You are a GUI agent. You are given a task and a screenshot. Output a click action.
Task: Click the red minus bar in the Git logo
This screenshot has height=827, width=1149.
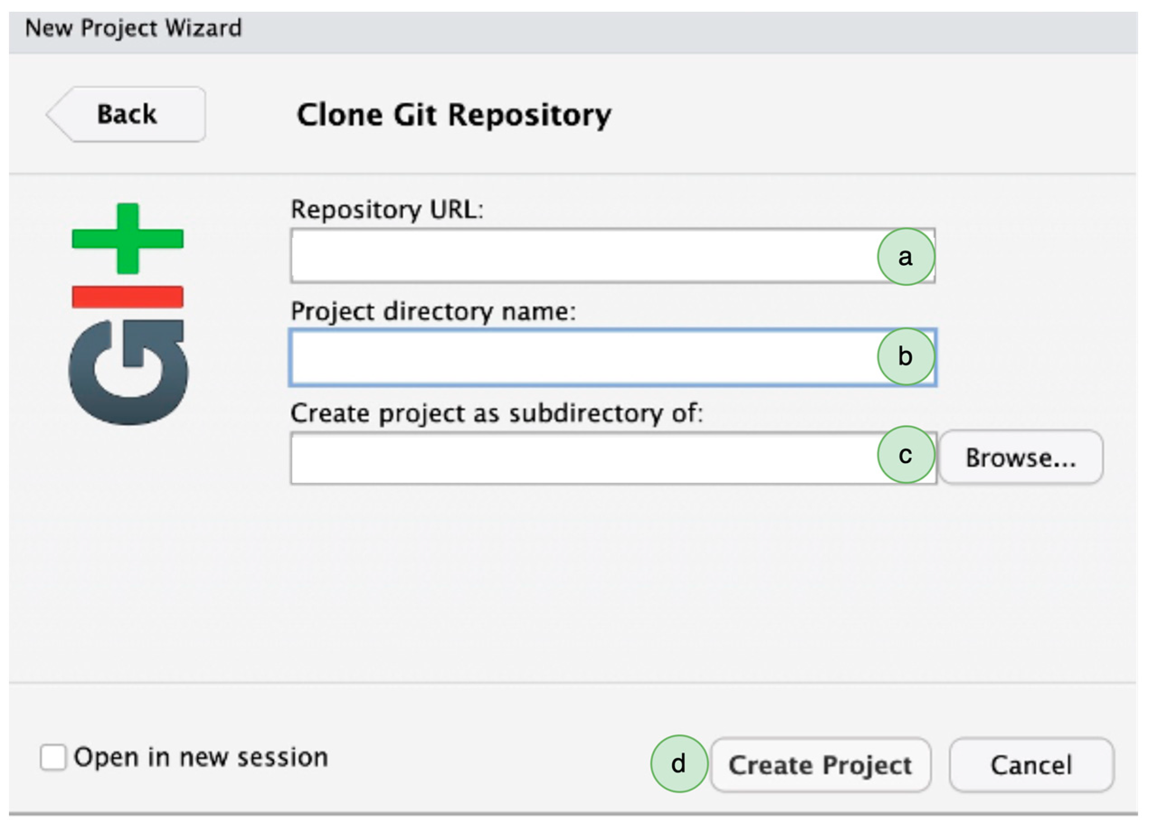(x=128, y=297)
